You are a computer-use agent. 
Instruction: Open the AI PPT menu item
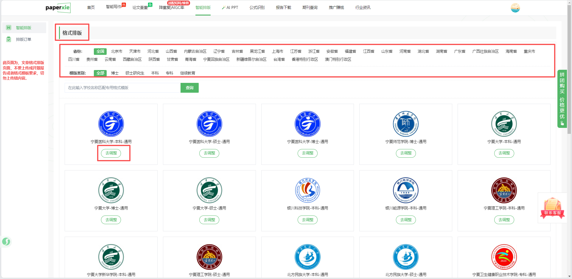[x=230, y=7]
